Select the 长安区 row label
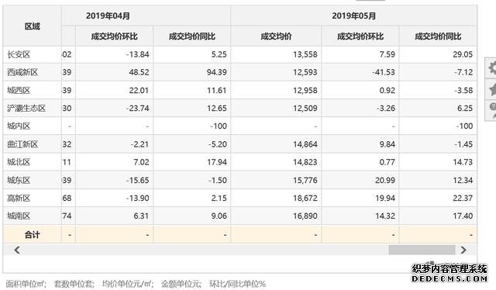This screenshot has width=496, height=290. coord(19,54)
